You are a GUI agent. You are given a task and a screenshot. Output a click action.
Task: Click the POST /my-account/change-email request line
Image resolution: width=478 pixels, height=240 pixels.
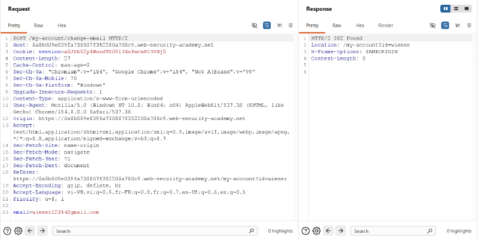point(71,38)
